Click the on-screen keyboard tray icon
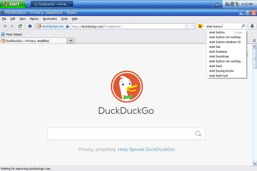257x171 pixels. (217, 4)
